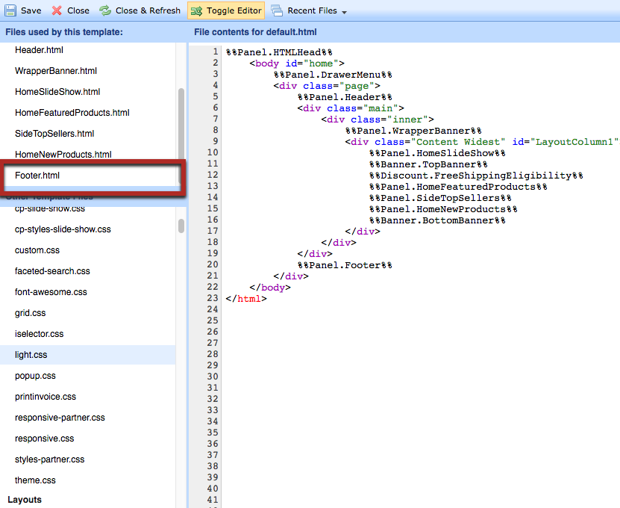Click the red X Close icon
The height and width of the screenshot is (508, 620).
pyautogui.click(x=57, y=10)
